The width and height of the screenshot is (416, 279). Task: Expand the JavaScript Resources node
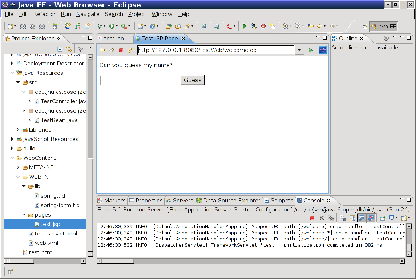(x=12, y=139)
